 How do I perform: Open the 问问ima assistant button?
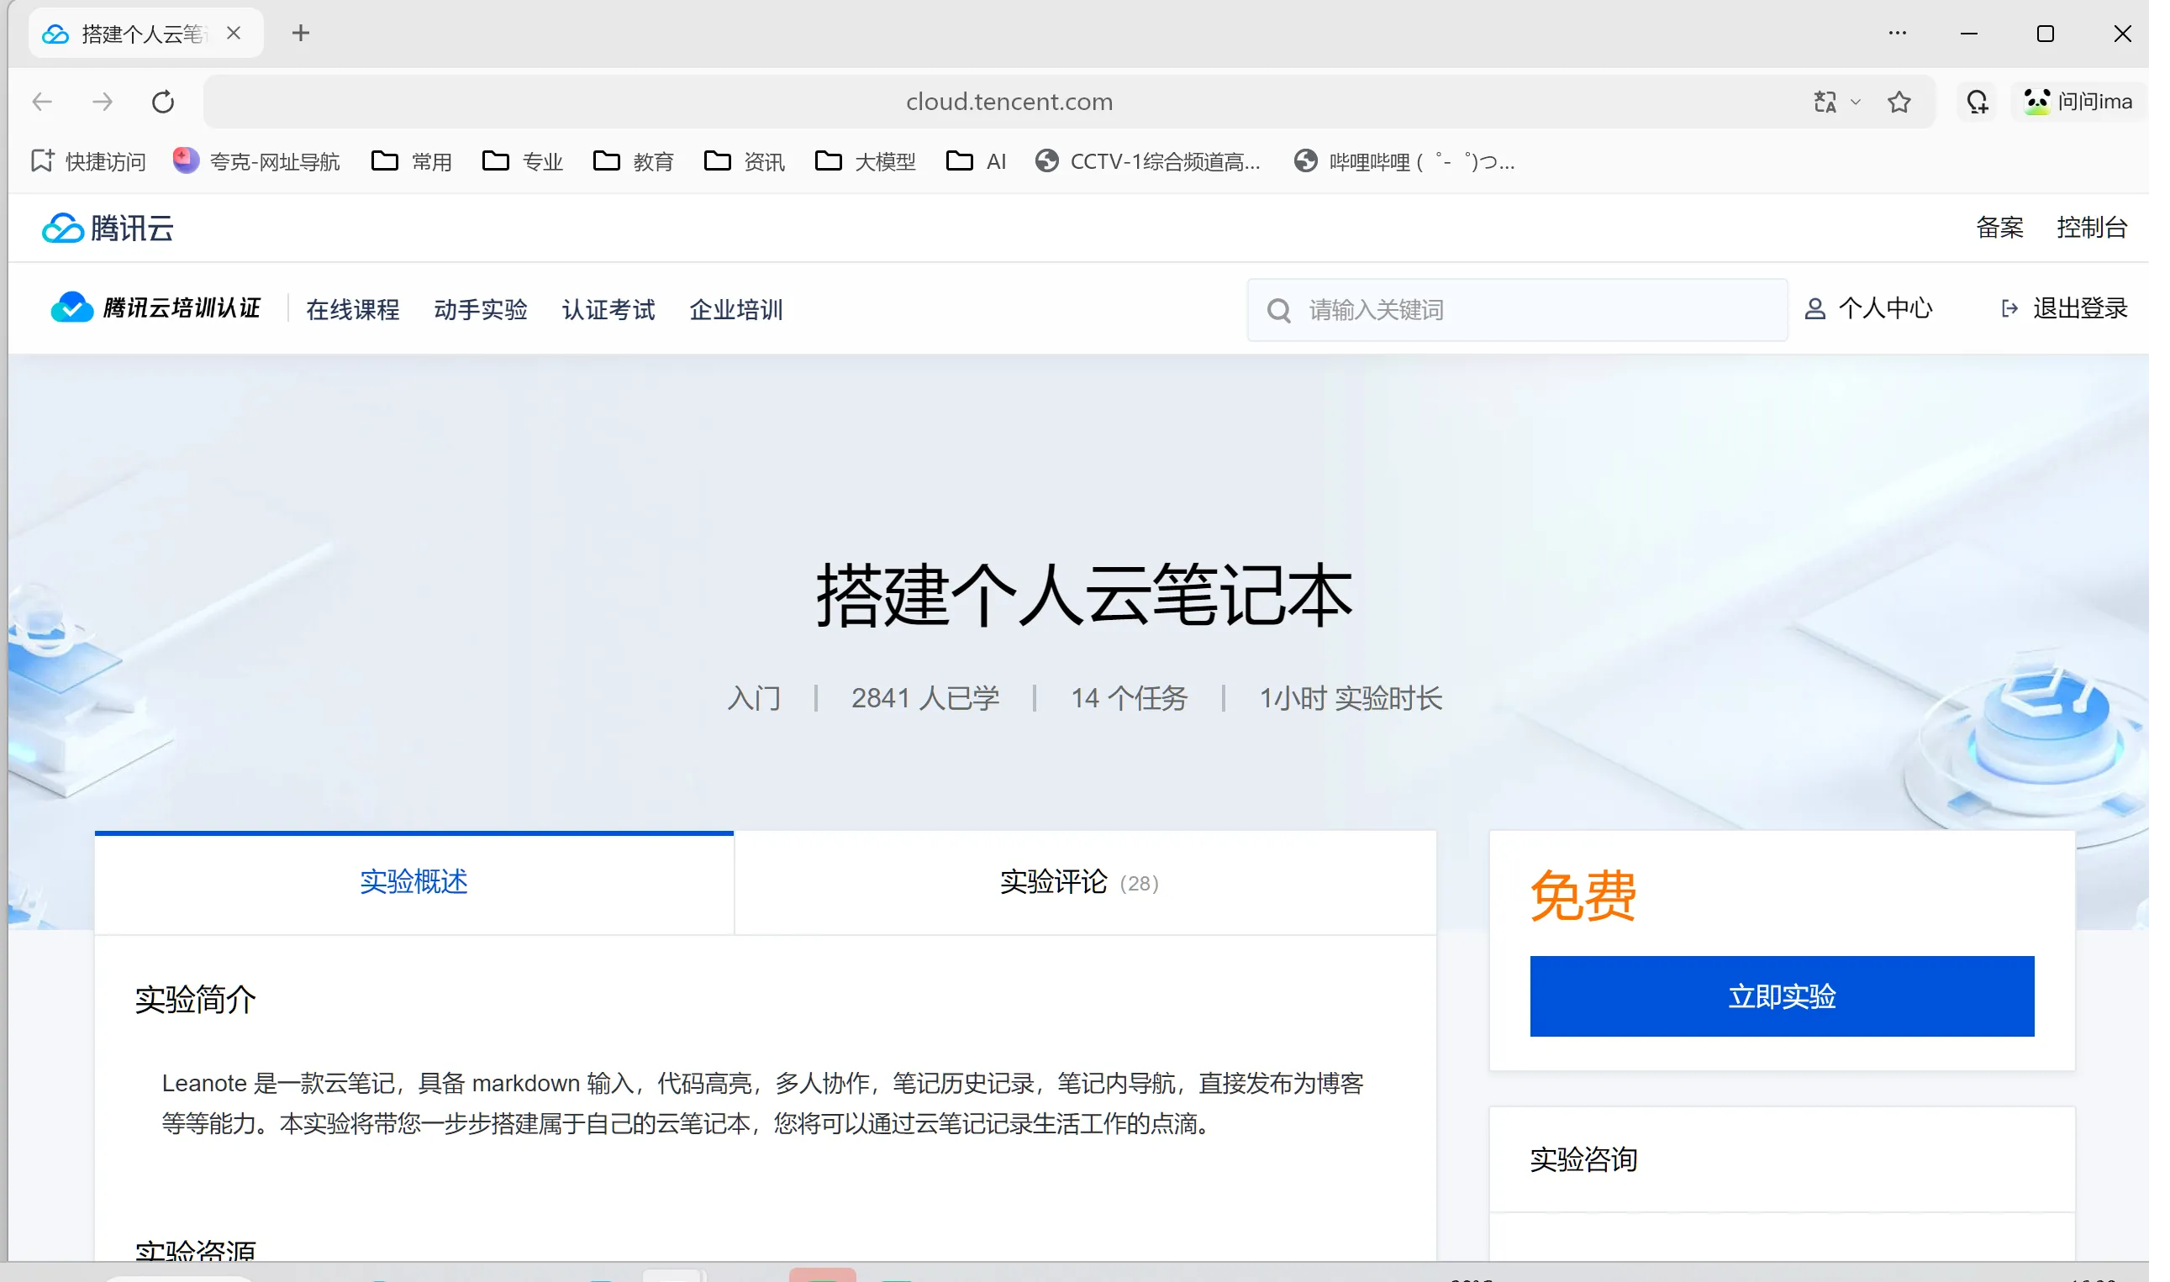[x=2078, y=102]
